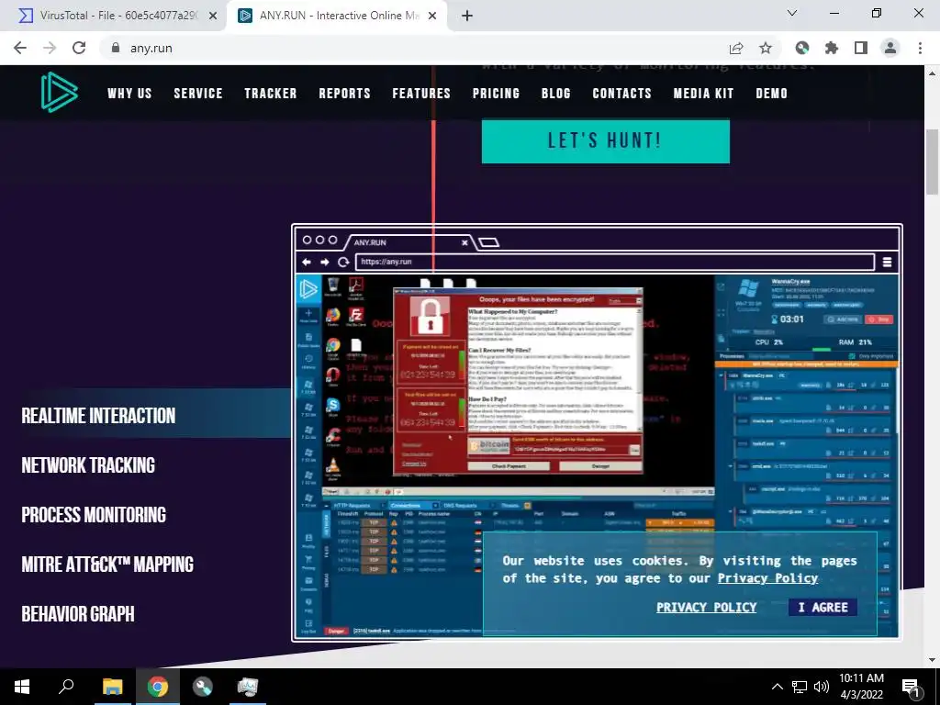The height and width of the screenshot is (705, 940).
Task: Click the LET'S HUNT! button
Action: pyautogui.click(x=606, y=141)
